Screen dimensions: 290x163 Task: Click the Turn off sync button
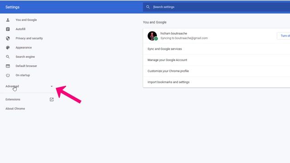tap(283, 36)
